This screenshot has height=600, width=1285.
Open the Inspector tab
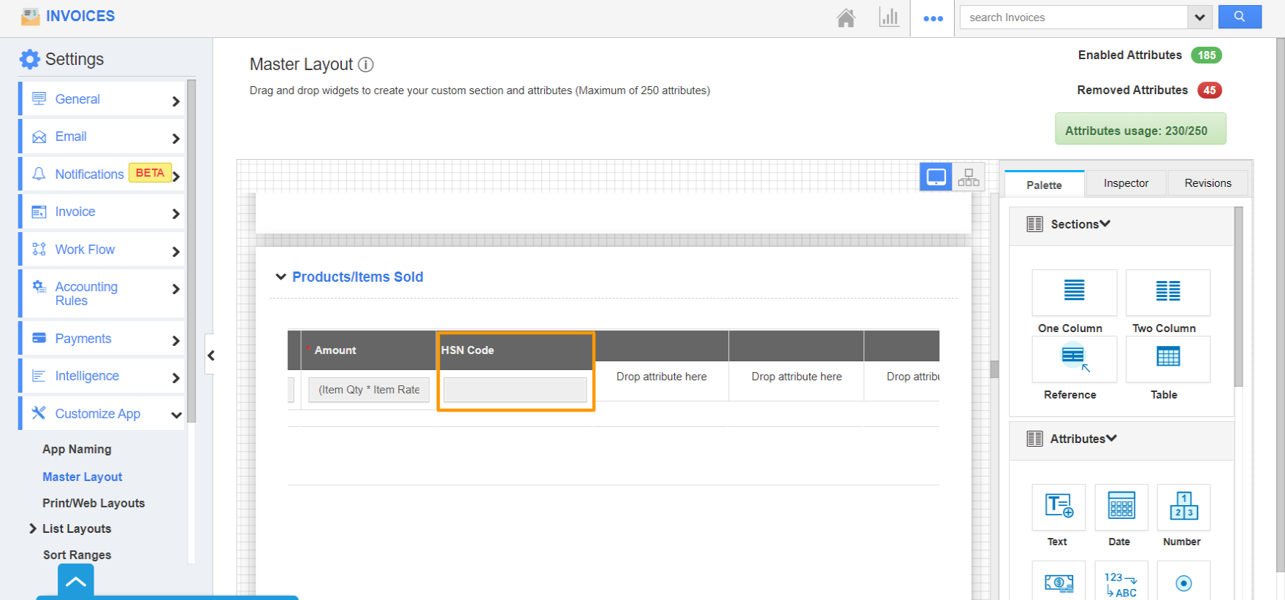pyautogui.click(x=1126, y=183)
